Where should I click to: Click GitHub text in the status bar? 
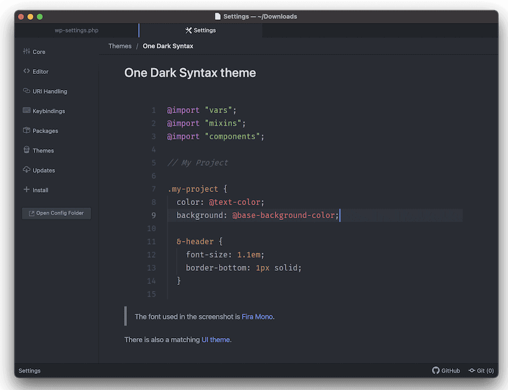coord(450,370)
